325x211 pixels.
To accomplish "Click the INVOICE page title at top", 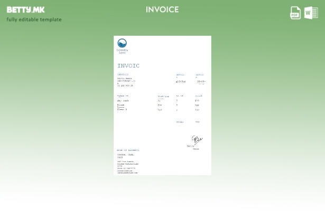I will pyautogui.click(x=162, y=9).
